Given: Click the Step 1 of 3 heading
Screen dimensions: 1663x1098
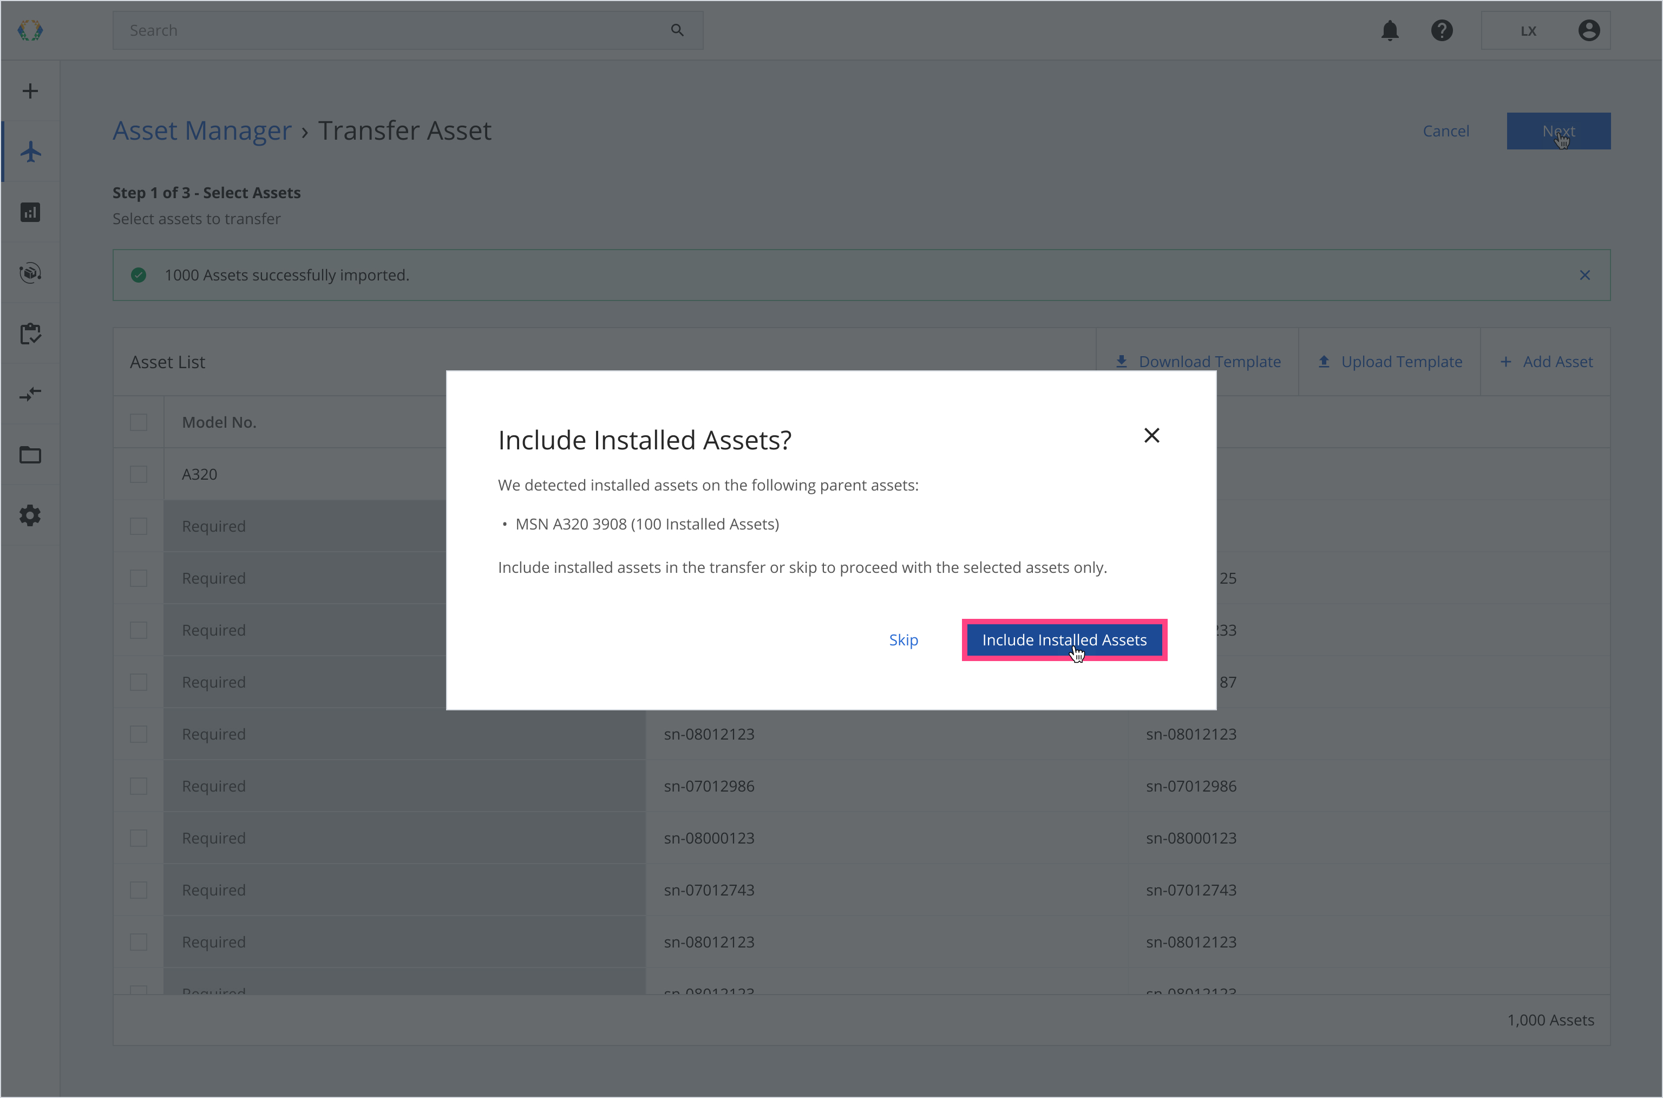Looking at the screenshot, I should tap(207, 193).
